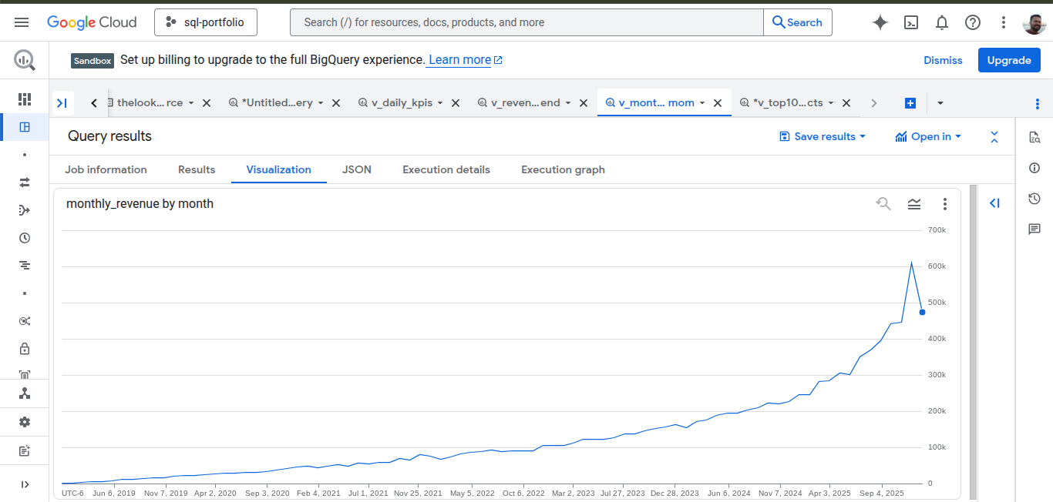
Task: Click the last data point on chart
Action: tap(922, 312)
